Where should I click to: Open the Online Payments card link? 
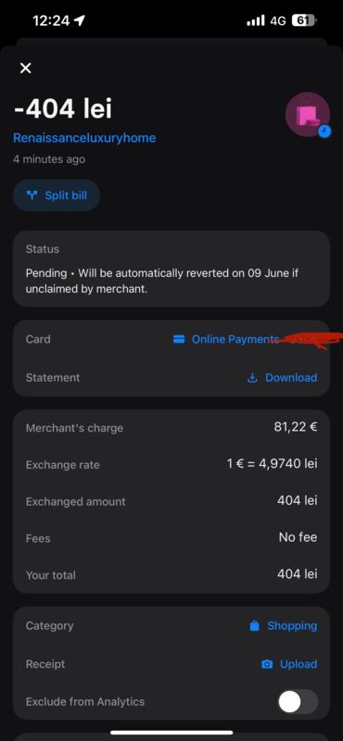[x=235, y=339]
